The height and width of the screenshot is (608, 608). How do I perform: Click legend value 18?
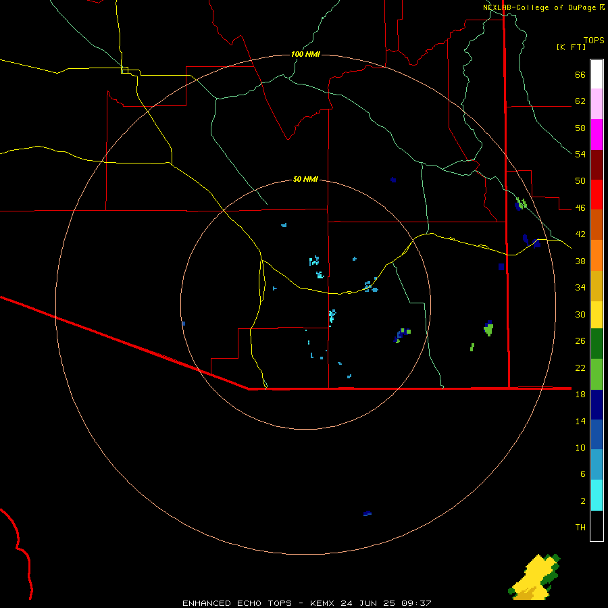(x=580, y=394)
